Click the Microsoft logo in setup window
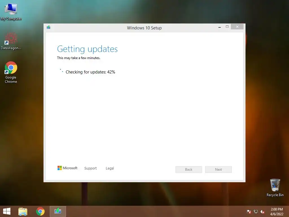 coord(67,168)
